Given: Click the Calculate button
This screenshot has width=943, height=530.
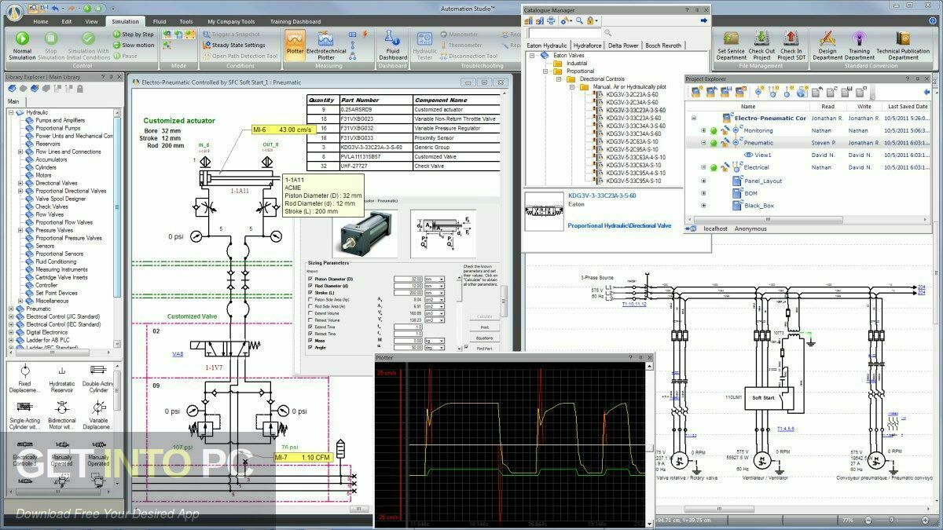Looking at the screenshot, I should 485,316.
